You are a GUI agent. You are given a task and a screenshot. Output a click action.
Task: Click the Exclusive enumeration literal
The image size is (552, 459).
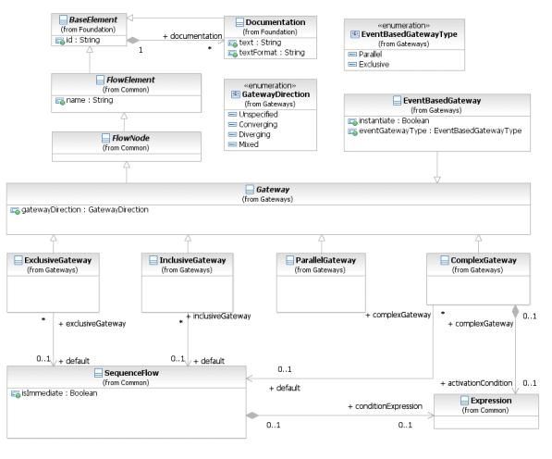pyautogui.click(x=374, y=65)
